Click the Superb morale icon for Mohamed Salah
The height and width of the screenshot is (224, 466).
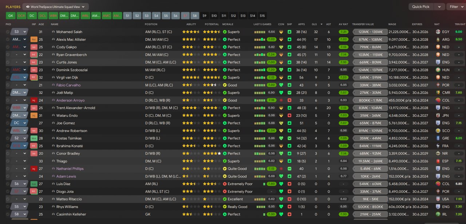(225, 32)
